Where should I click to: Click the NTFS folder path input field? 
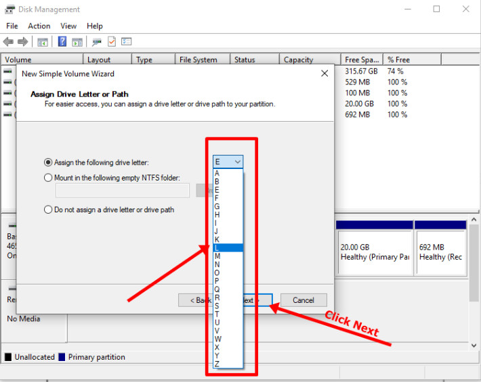click(123, 191)
